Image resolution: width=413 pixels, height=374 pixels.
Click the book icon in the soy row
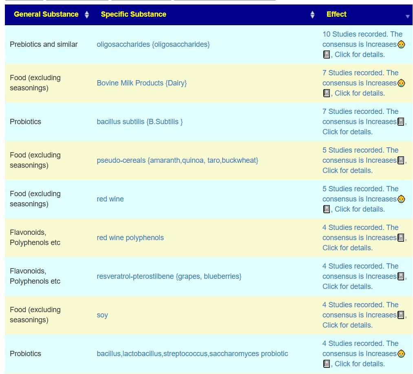click(401, 315)
